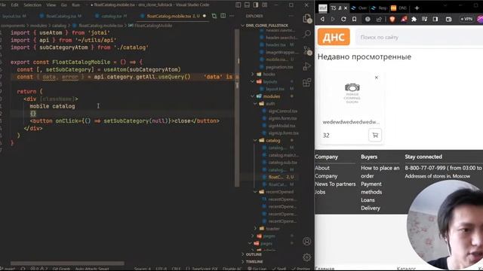Image resolution: width=483 pixels, height=271 pixels.
Task: Open the Search view in VS Code
Action: (x=307, y=34)
